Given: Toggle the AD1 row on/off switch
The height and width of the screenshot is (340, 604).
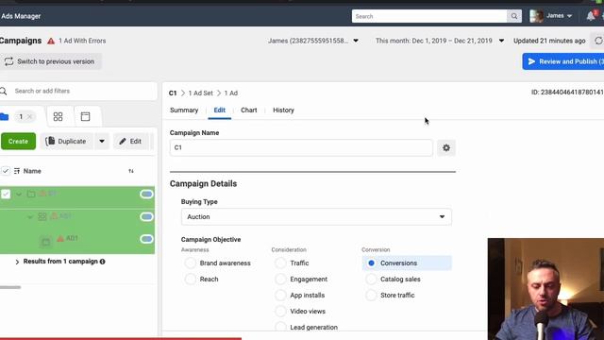Looking at the screenshot, I should [146, 239].
